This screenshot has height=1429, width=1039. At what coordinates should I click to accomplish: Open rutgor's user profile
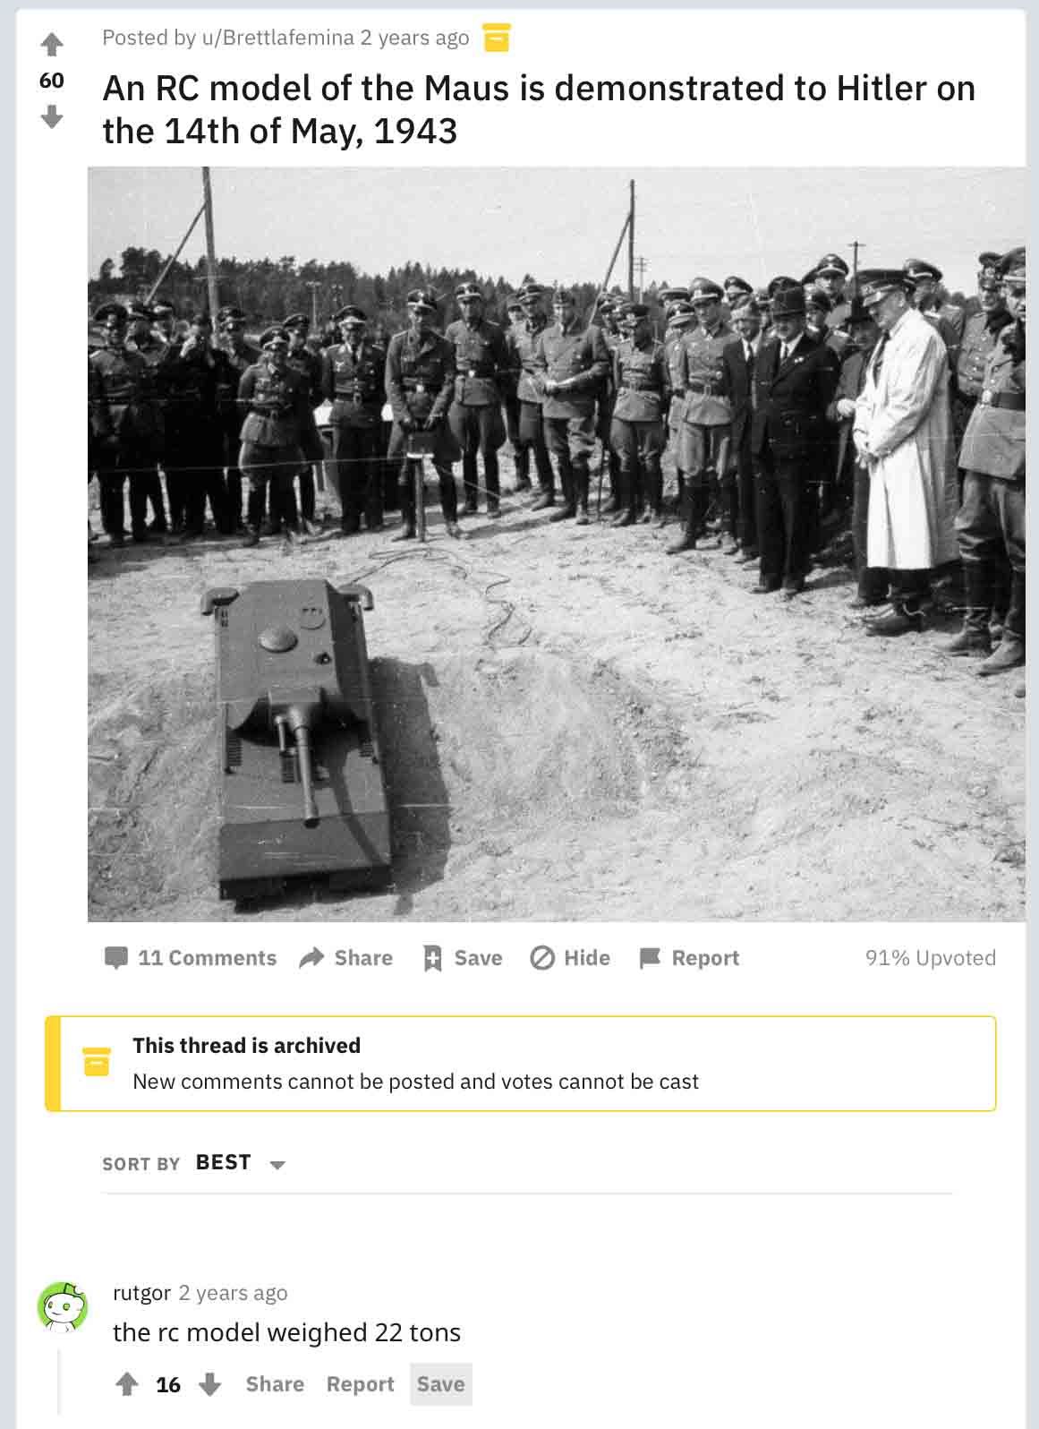[x=141, y=1293]
